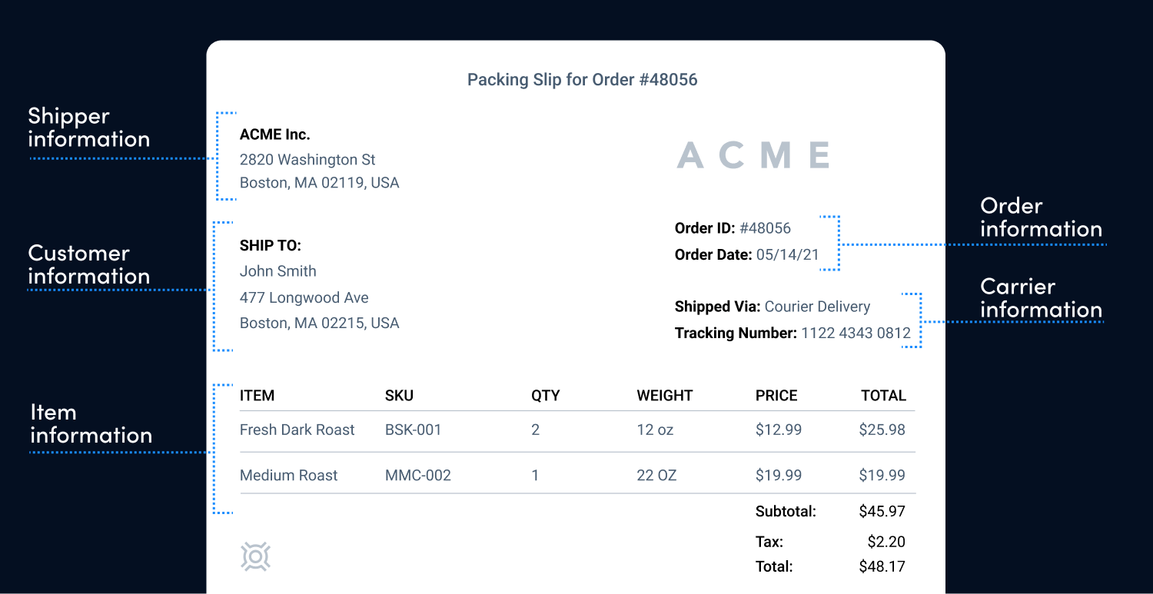The width and height of the screenshot is (1153, 594).
Task: Click tracking number 1122 4343 0812
Action: coord(856,333)
